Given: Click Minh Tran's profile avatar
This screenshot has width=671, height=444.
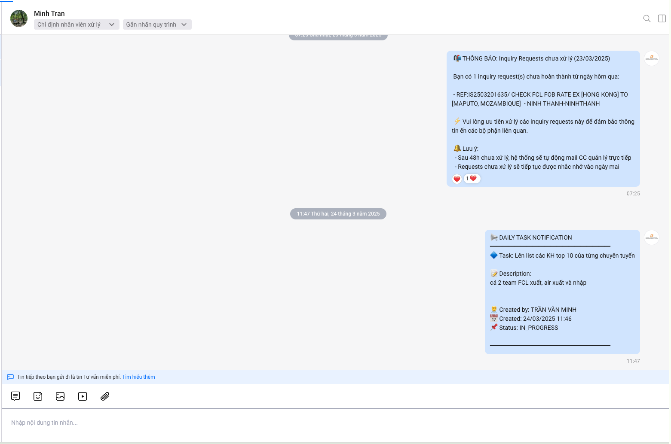Looking at the screenshot, I should coord(19,18).
